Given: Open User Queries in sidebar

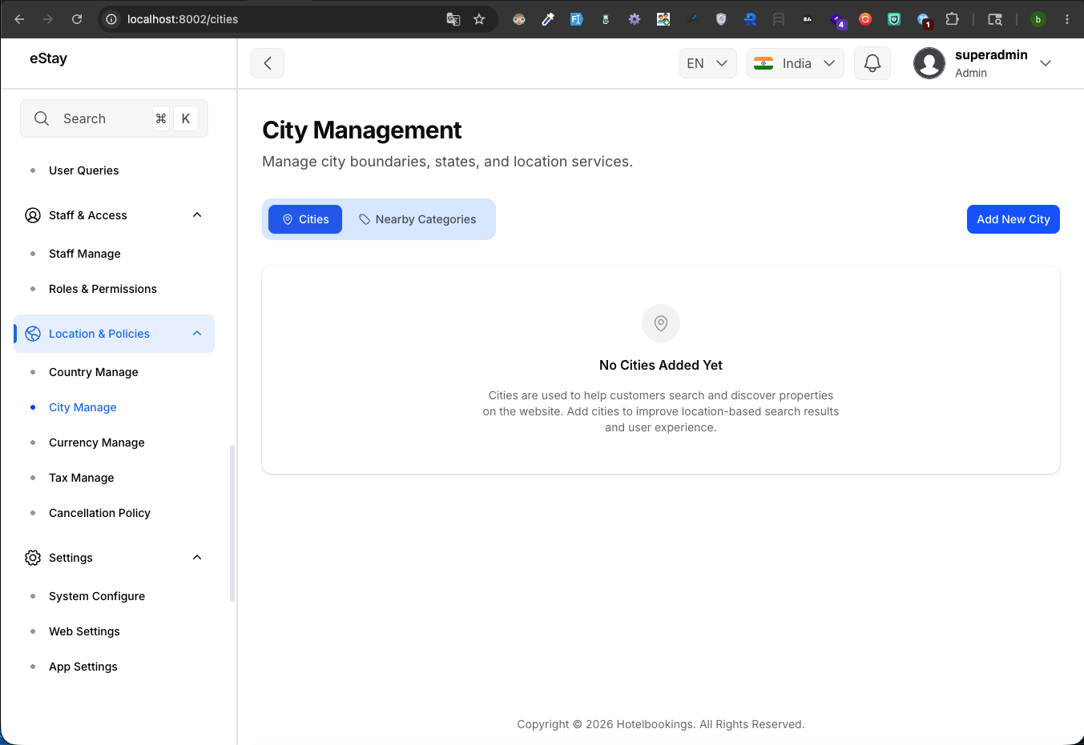Looking at the screenshot, I should (x=83, y=170).
